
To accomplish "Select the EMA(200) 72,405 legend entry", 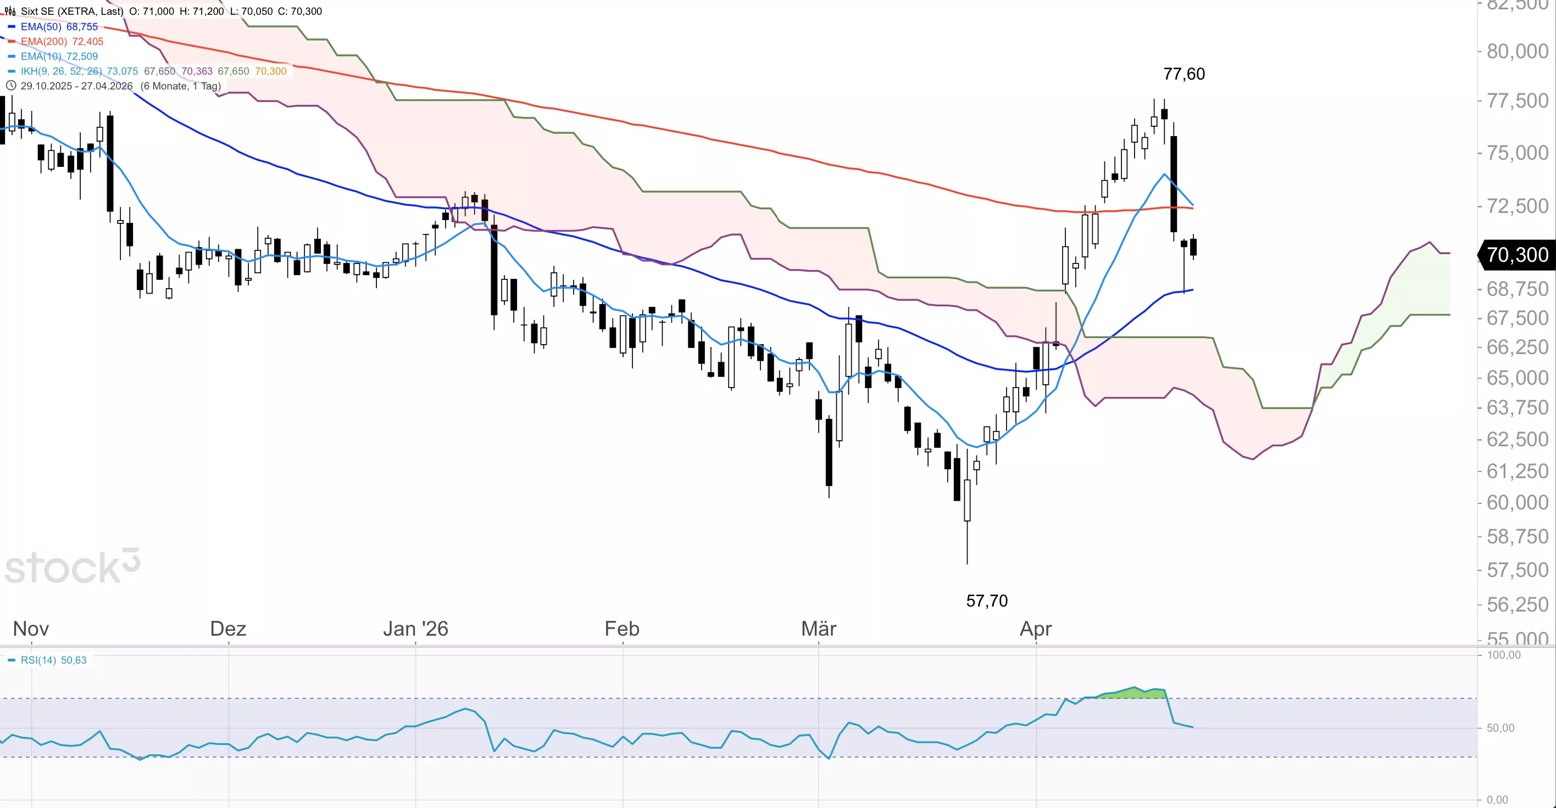I will point(62,42).
